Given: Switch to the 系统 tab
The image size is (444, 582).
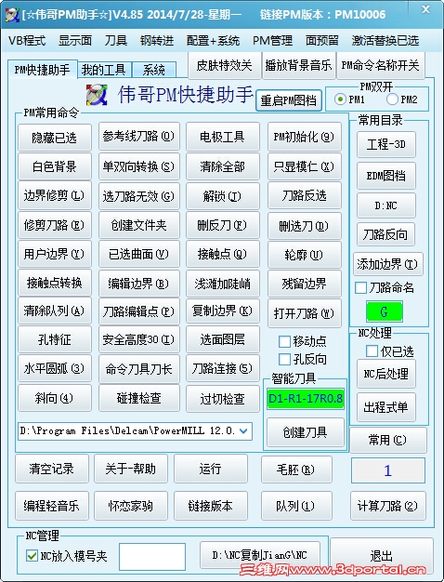Looking at the screenshot, I should pos(154,70).
